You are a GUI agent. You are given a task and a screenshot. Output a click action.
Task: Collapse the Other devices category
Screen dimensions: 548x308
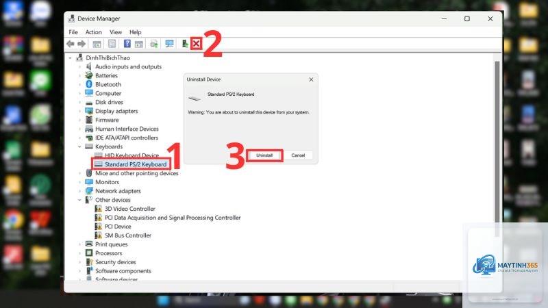point(79,200)
